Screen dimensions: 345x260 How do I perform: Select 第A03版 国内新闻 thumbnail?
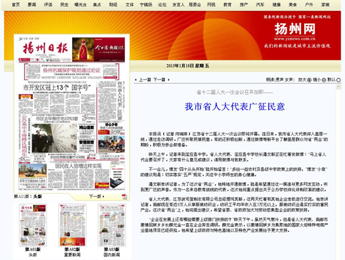[x=112, y=225]
